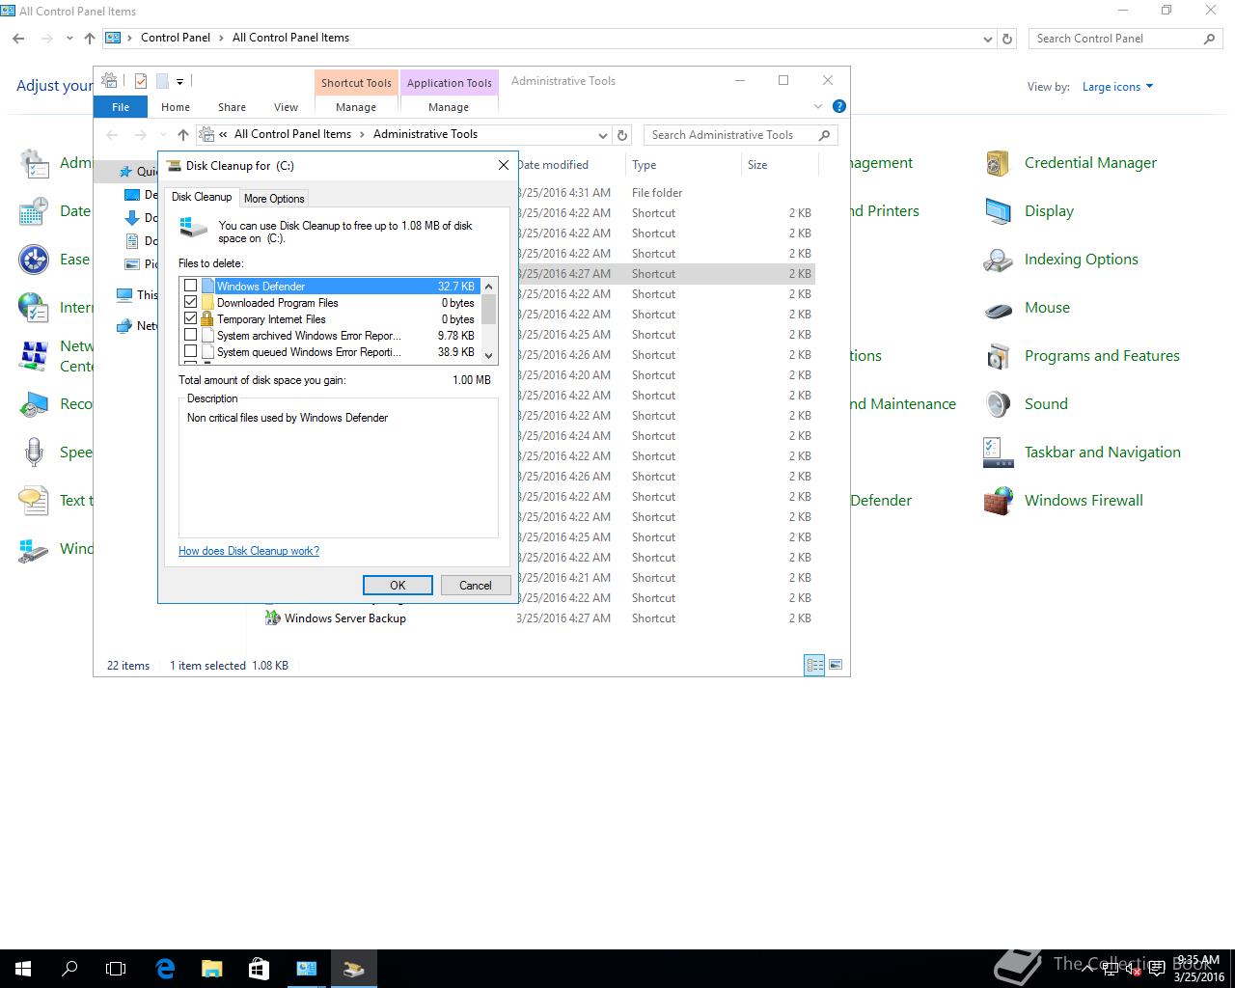Enable the Windows Defender checkbox

(190, 287)
